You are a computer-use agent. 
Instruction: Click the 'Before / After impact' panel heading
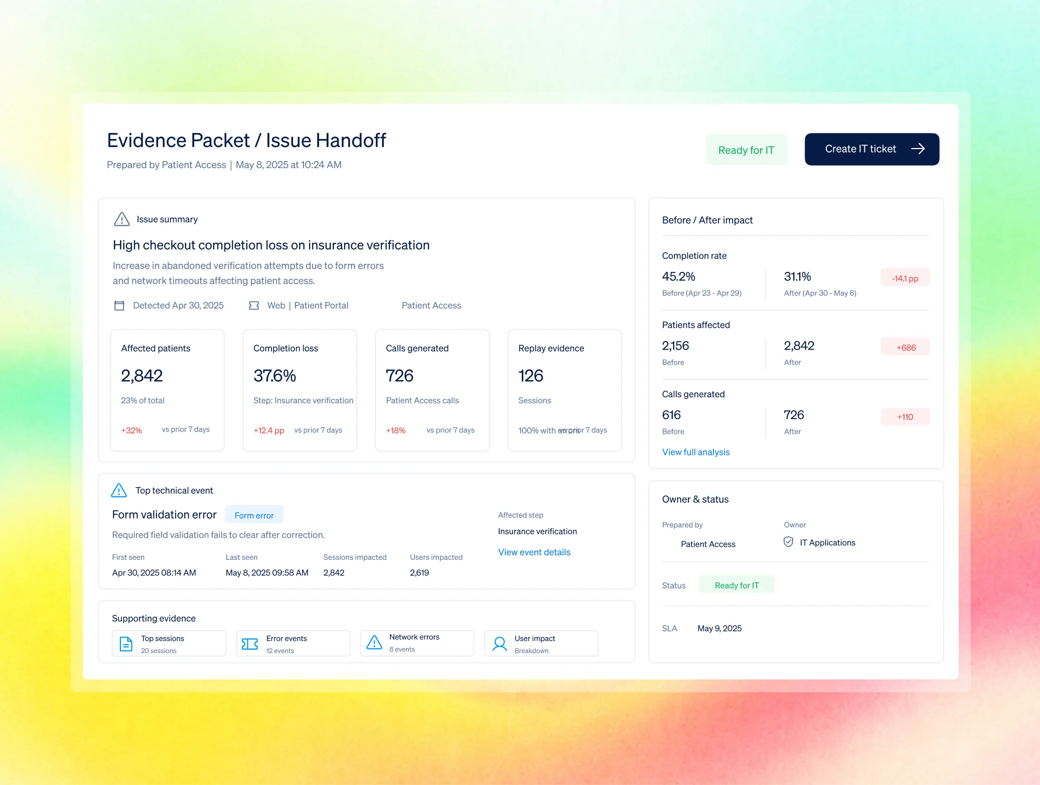[x=707, y=220]
